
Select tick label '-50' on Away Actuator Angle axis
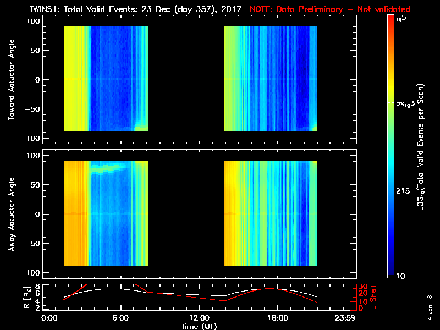click(33, 243)
